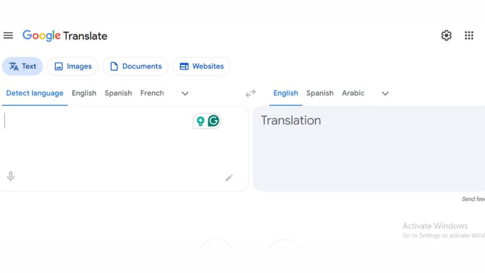Set target language to Arabic
Screen dimensions: 485x273
353,93
